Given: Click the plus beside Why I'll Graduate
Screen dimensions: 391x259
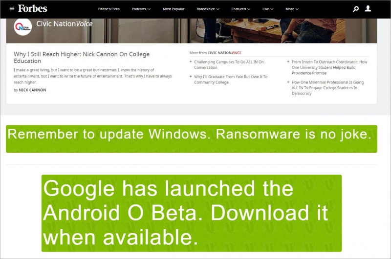Looking at the screenshot, I should point(191,77).
